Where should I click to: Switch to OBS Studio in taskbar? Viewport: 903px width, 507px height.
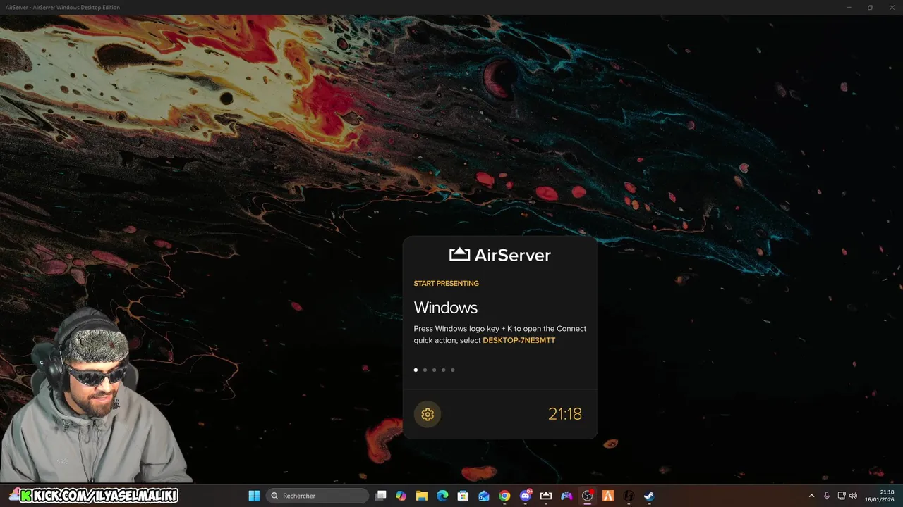587,496
